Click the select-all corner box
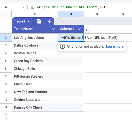Screen dimensions: 132x121 click(5, 14)
